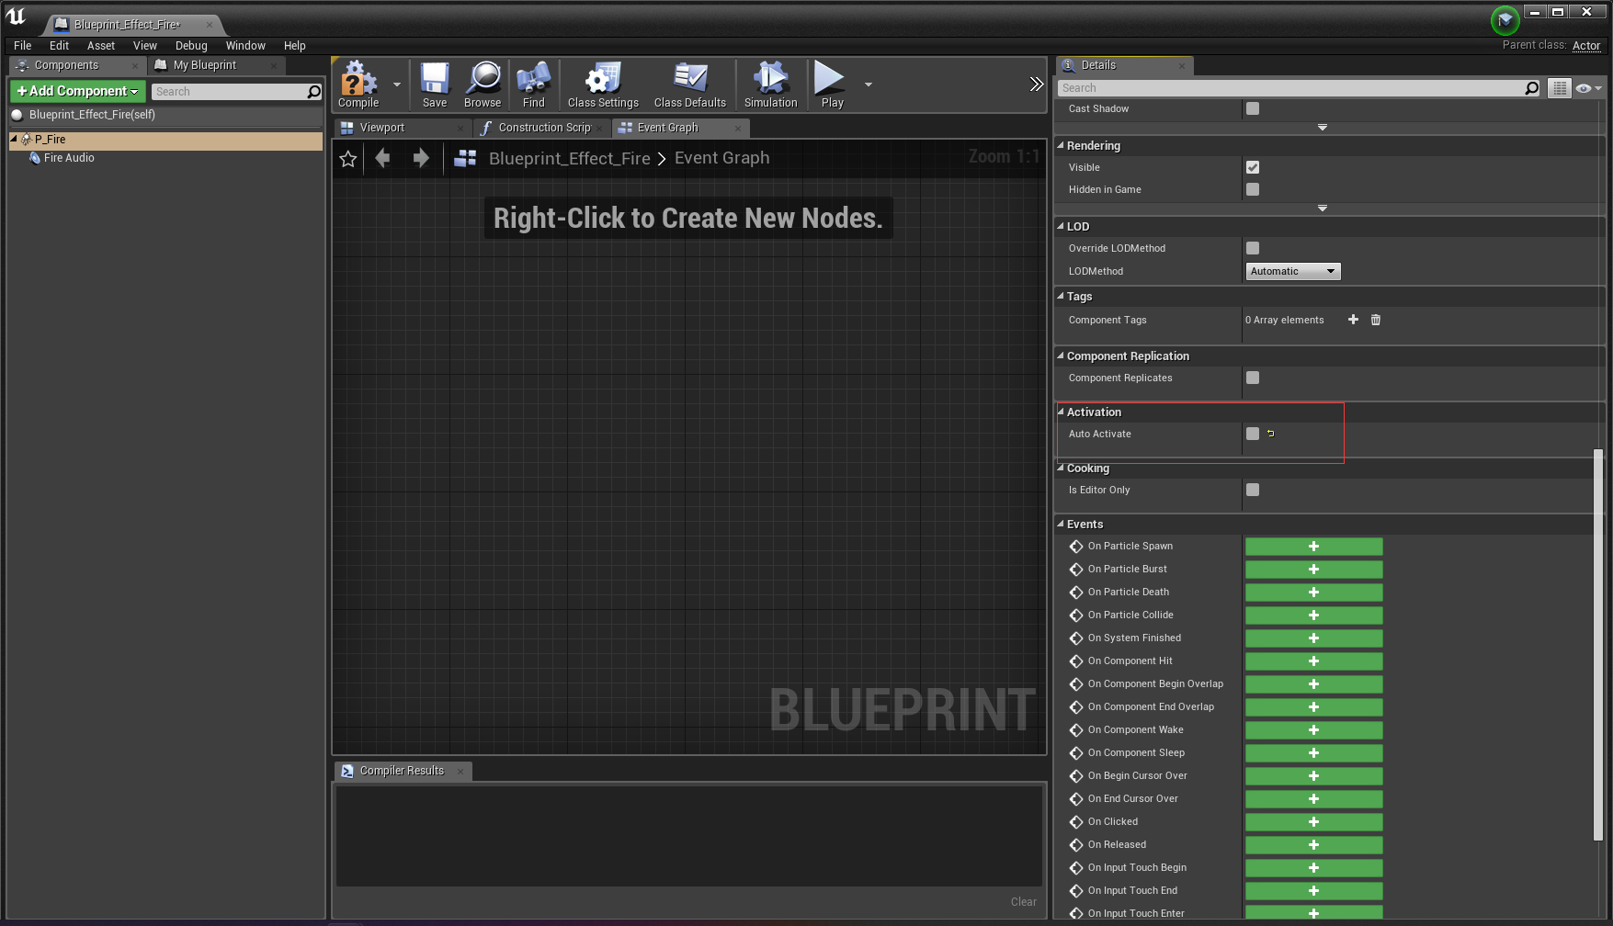Add On Clicked event

click(x=1313, y=822)
